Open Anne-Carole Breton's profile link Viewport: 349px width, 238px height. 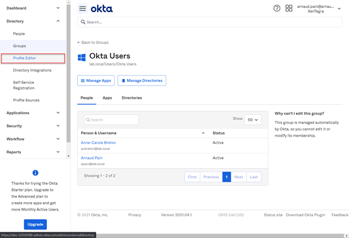pyautogui.click(x=98, y=143)
